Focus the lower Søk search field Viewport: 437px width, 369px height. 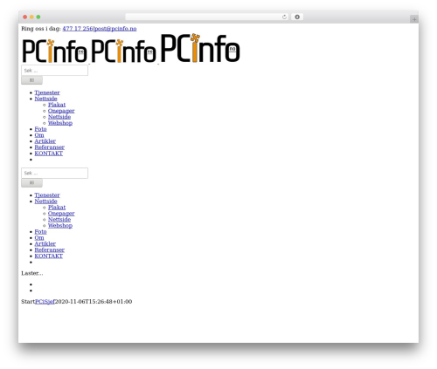[x=54, y=173]
